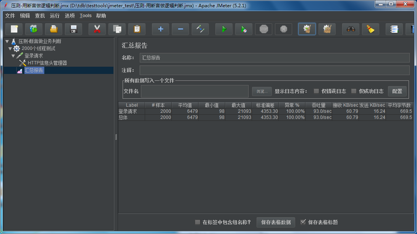Expand all tree nodes with plus icon

point(160,29)
